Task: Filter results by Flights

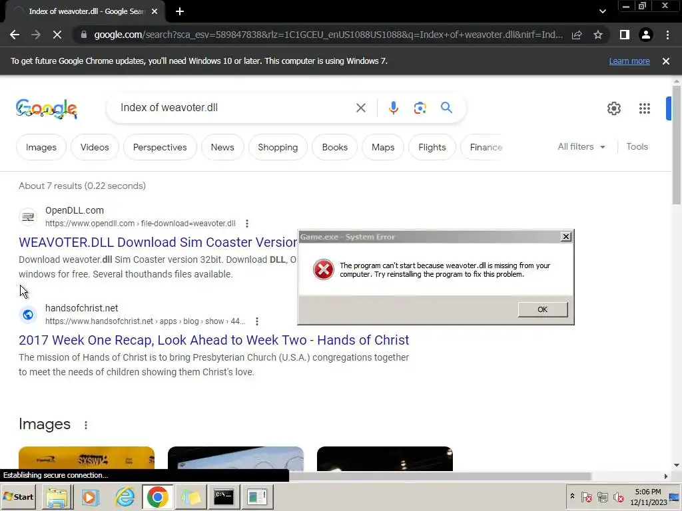Action: pyautogui.click(x=432, y=147)
